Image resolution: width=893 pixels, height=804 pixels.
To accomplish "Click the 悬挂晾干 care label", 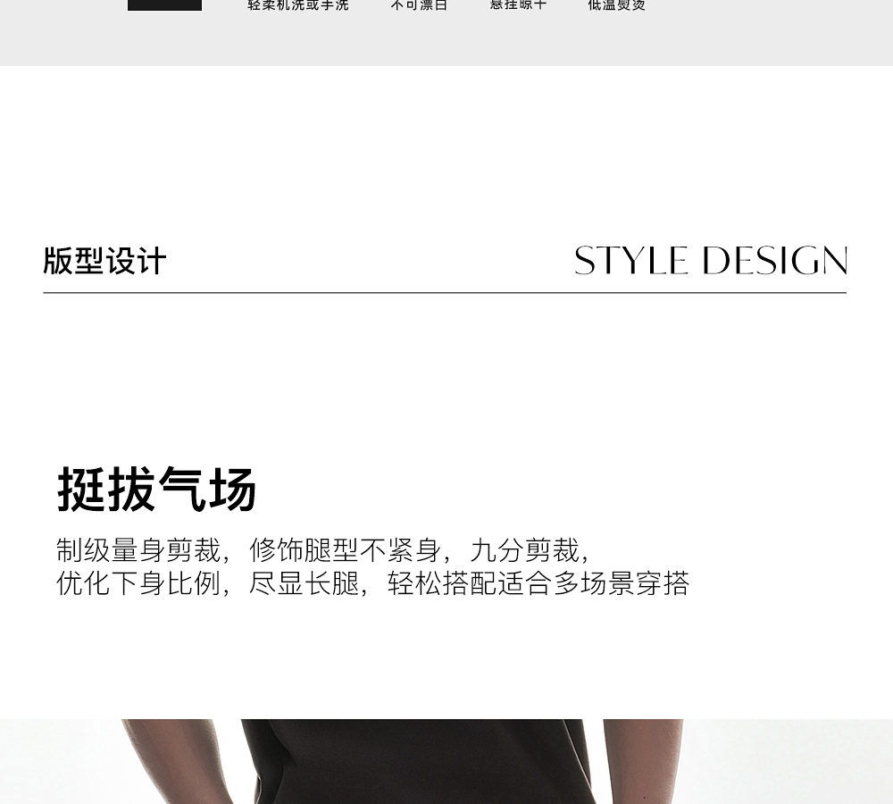I will [518, 5].
